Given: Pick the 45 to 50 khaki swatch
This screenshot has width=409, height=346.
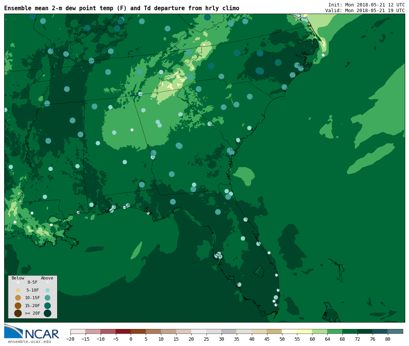Looking at the screenshot, I should [x=275, y=331].
